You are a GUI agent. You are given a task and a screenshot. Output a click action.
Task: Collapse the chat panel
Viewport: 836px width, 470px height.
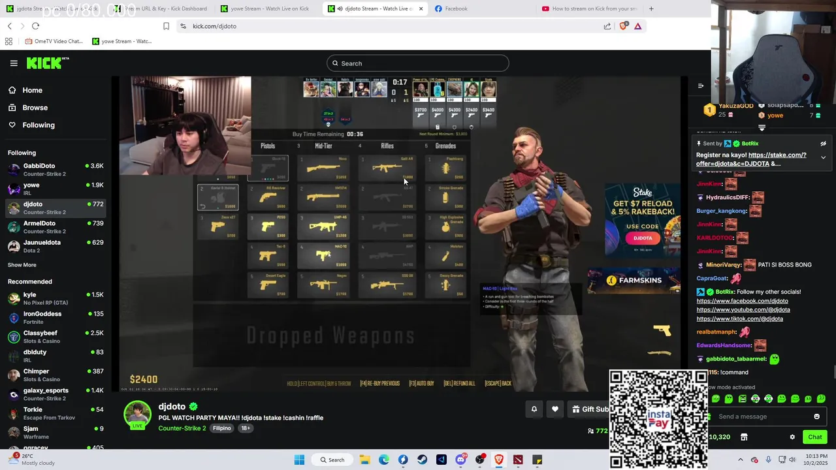pos(700,86)
